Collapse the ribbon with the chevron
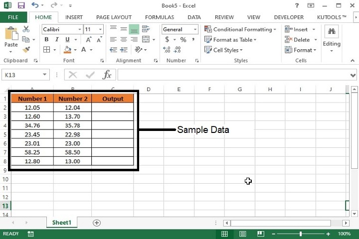This screenshot has height=239, width=359. pos(353,61)
